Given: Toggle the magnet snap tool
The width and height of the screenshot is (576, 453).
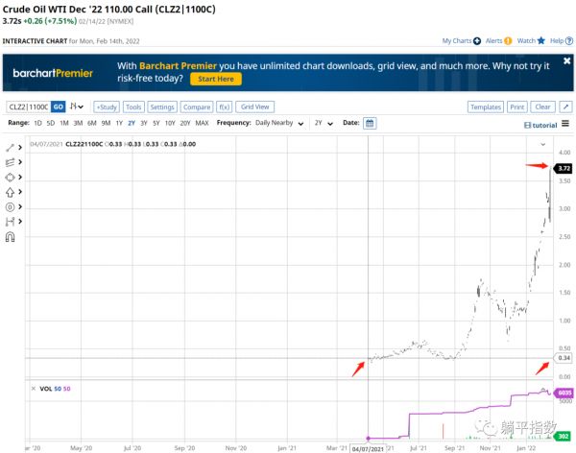Looking at the screenshot, I should [x=11, y=236].
